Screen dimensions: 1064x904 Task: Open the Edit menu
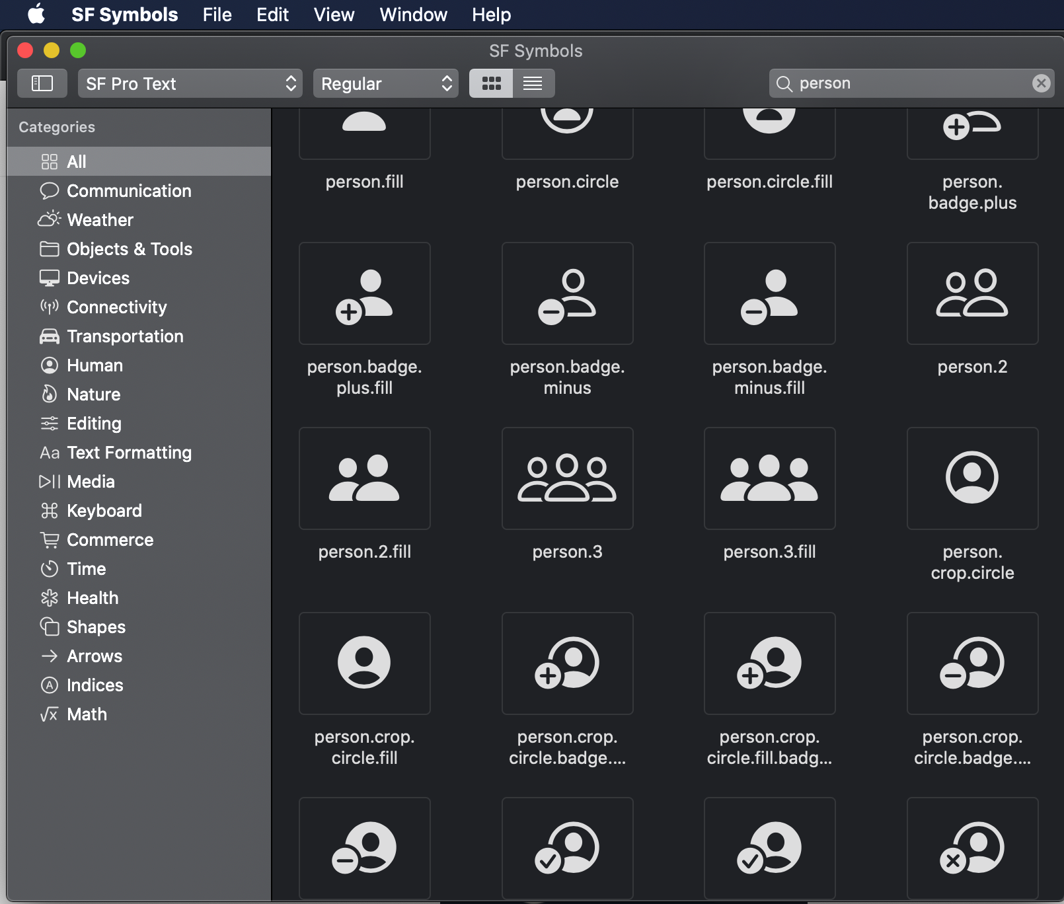point(273,15)
